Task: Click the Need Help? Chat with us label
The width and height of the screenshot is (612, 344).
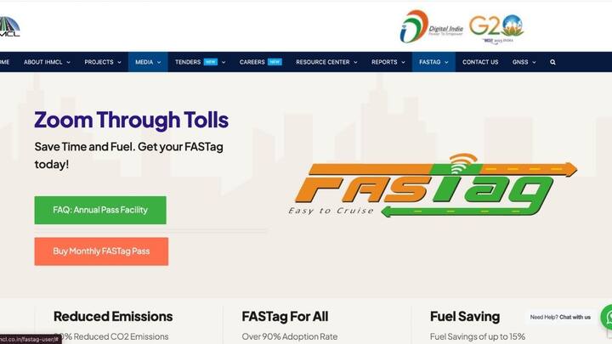Action: pyautogui.click(x=560, y=317)
